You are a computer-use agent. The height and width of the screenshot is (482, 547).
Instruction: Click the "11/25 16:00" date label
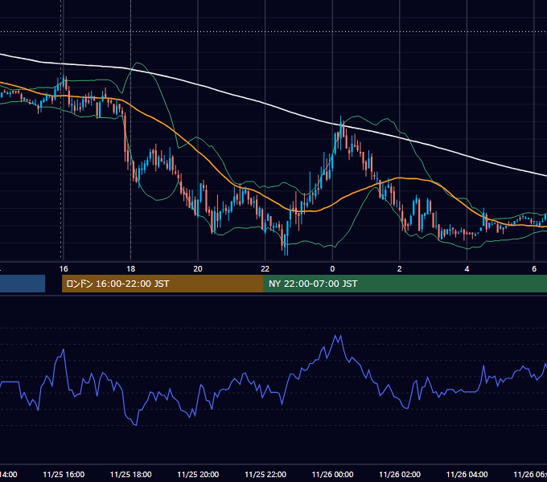point(64,474)
